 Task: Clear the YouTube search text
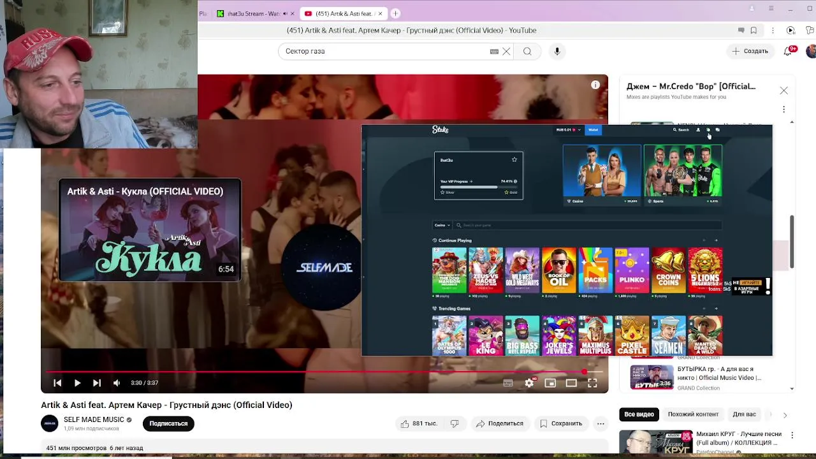506,52
